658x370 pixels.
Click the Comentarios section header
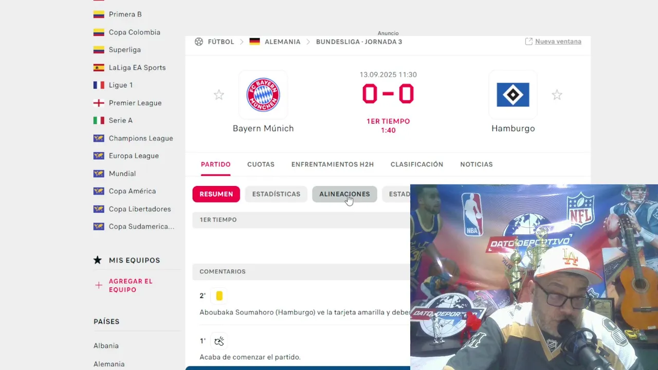(301, 271)
